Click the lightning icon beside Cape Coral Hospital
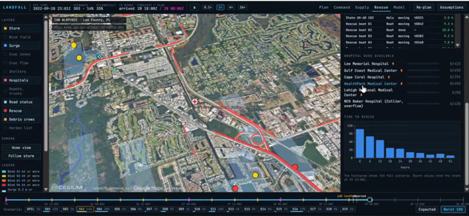Screen dimensions: 469x216 tap(389, 77)
